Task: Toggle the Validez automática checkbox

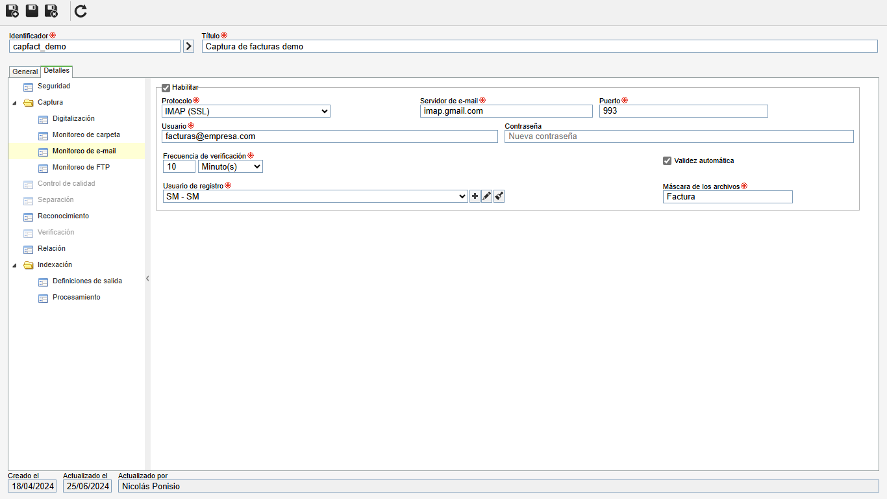Action: tap(667, 160)
